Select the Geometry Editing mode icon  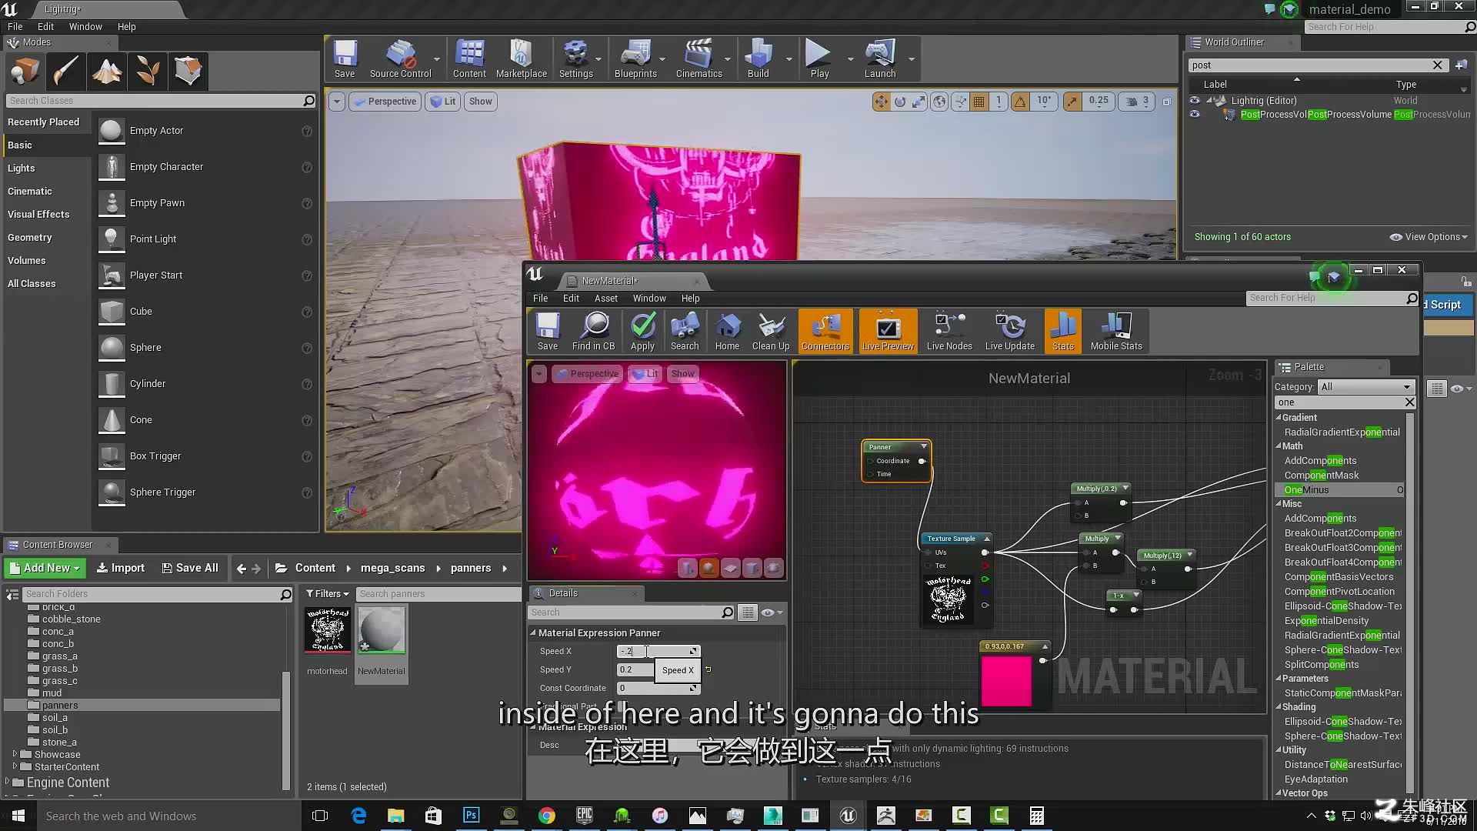point(188,71)
